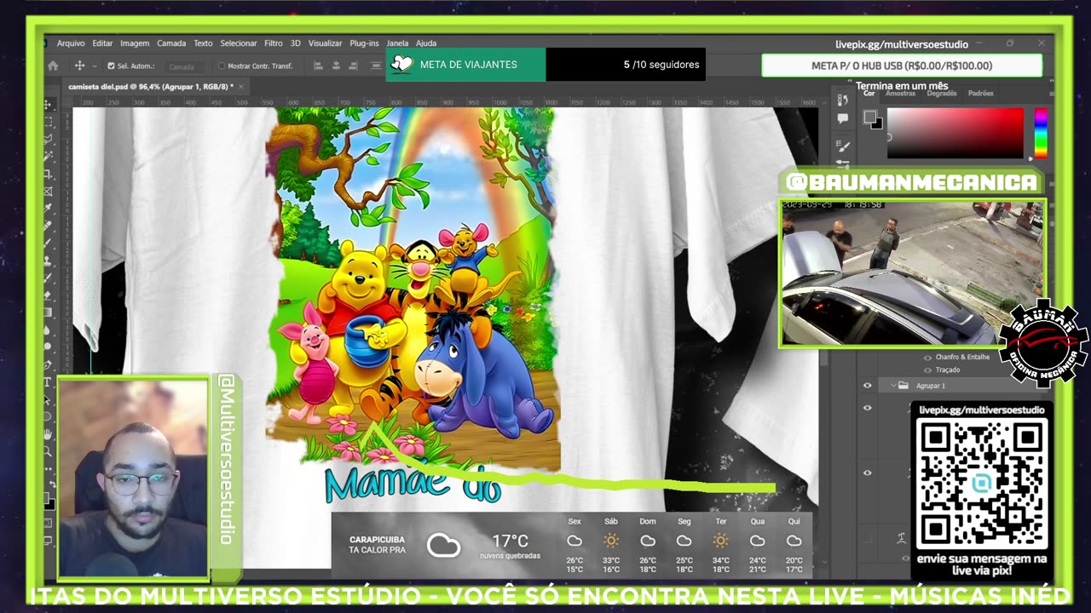
Task: Switch to the Amostras tab
Action: pyautogui.click(x=900, y=94)
